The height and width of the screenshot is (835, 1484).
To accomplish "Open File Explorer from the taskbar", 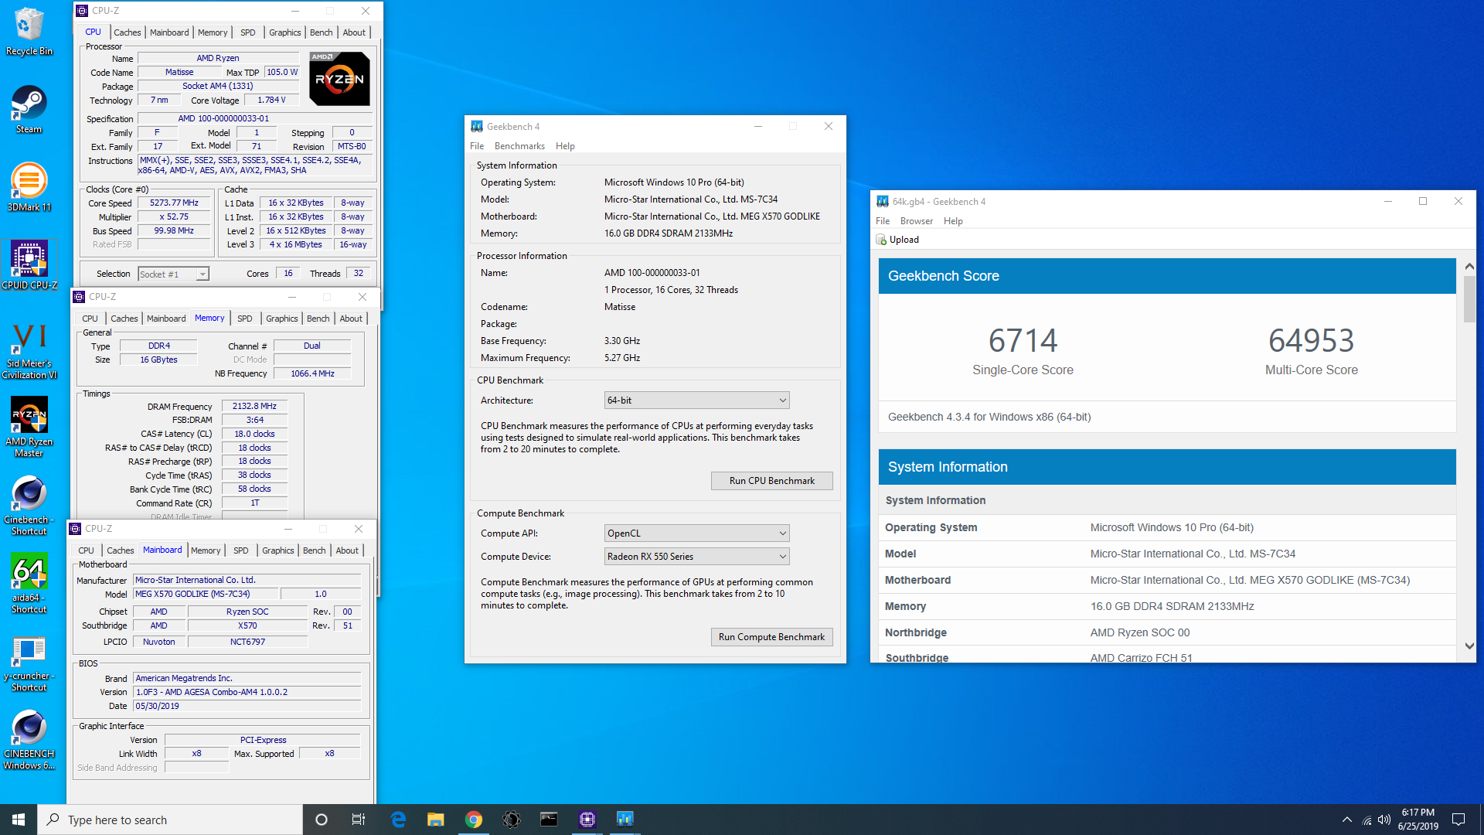I will (436, 820).
